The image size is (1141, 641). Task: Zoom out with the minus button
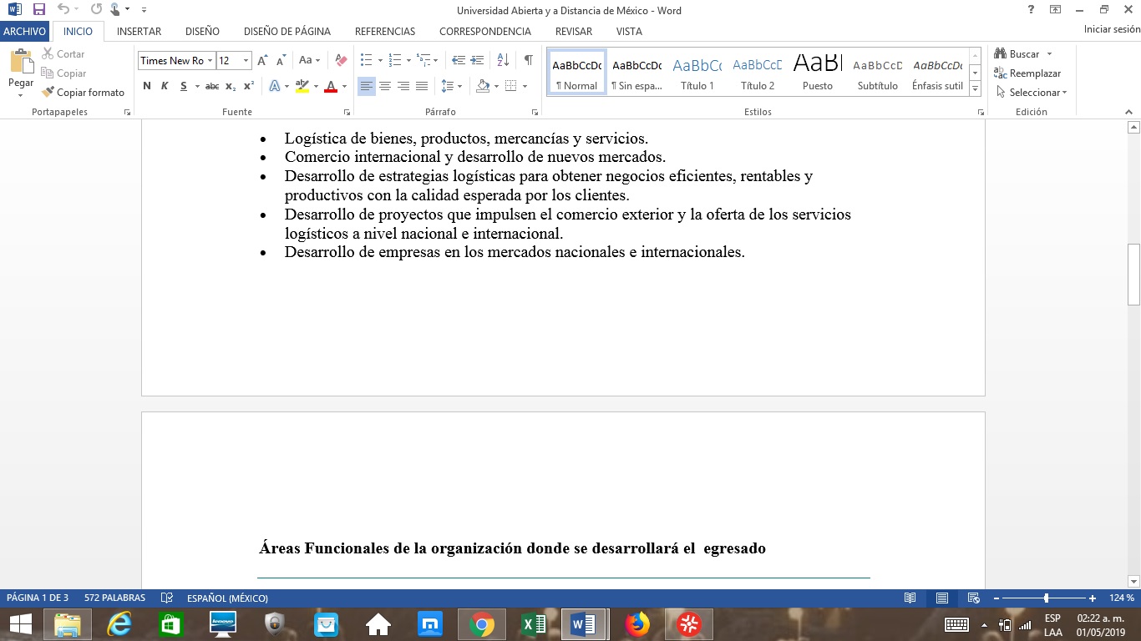point(996,598)
